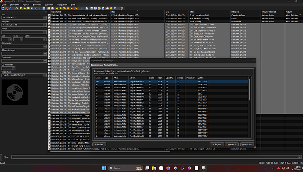Open the Tag-Quellen menu
Image resolution: width=303 pixels, height=172 pixels.
[61, 5]
